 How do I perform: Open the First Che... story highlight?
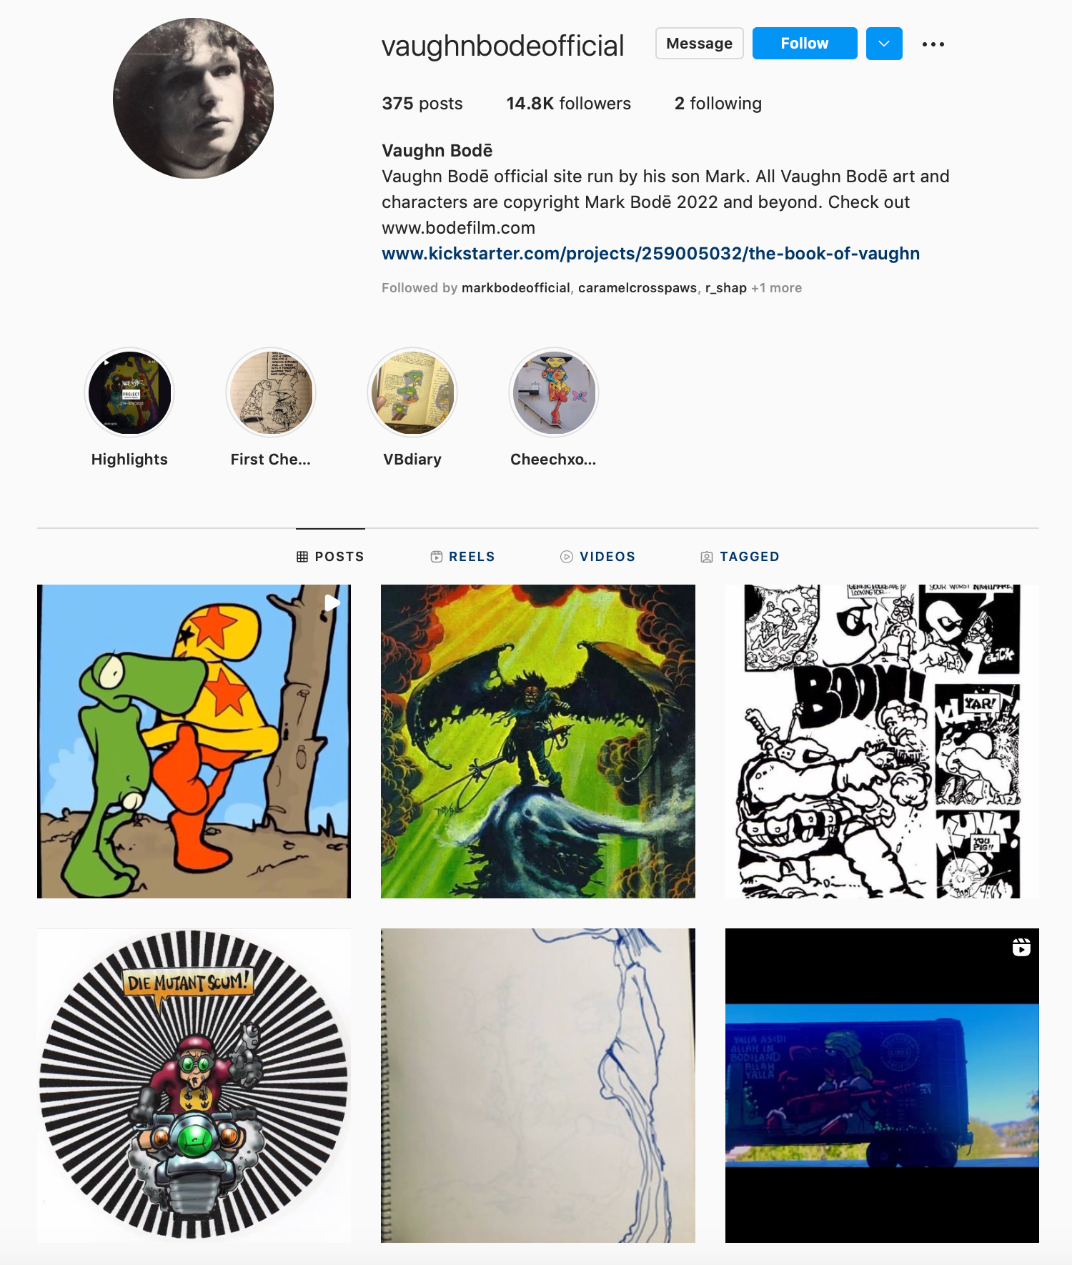[271, 393]
